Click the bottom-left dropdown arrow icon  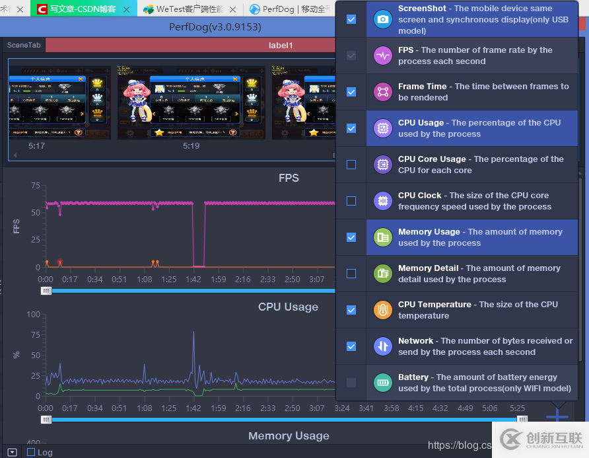pyautogui.click(x=12, y=452)
